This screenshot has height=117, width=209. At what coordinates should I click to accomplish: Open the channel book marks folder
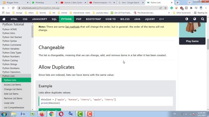pos(80,13)
